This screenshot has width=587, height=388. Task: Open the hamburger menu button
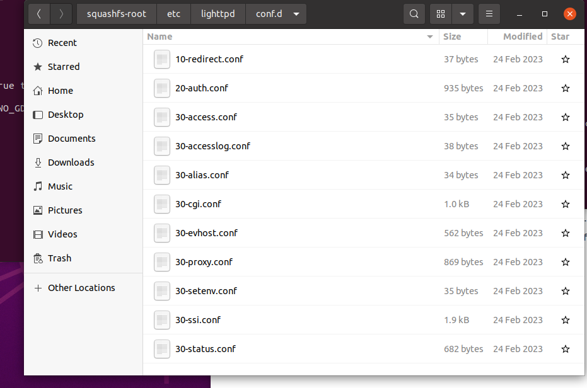click(489, 14)
